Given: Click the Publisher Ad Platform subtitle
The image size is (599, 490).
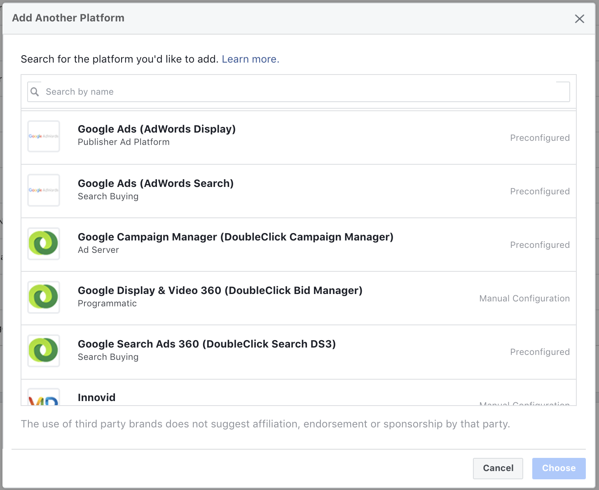Looking at the screenshot, I should coord(124,142).
